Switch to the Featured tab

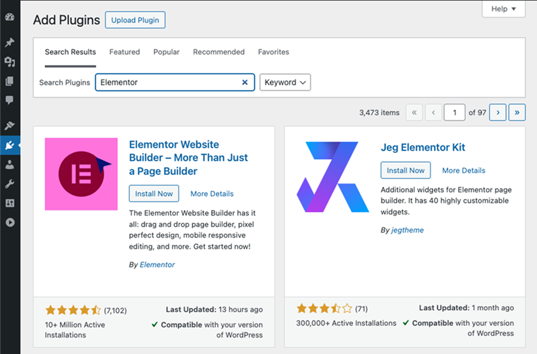[x=124, y=52]
